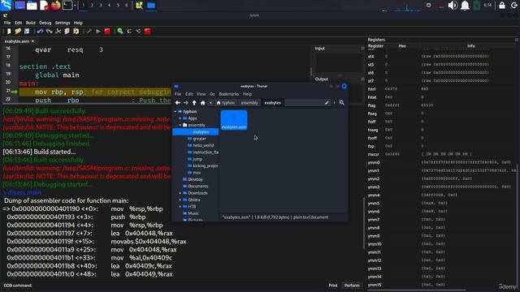Redo the edit in SASM toolbar
This screenshot has width=520, height=292.
pyautogui.click(x=49, y=31)
